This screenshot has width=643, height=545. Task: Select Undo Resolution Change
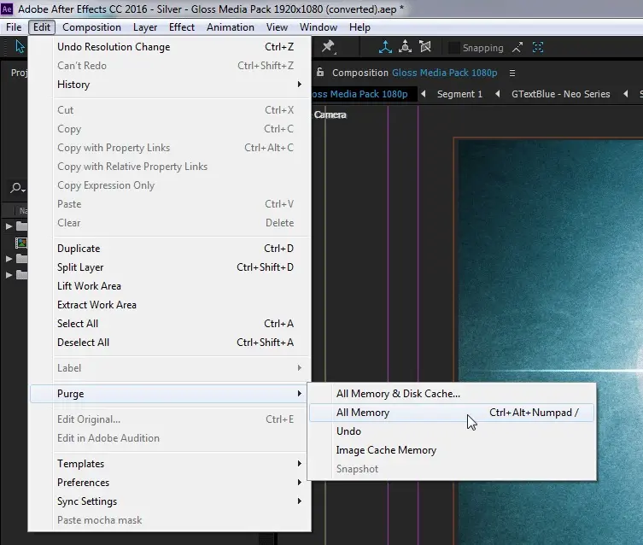pos(114,47)
